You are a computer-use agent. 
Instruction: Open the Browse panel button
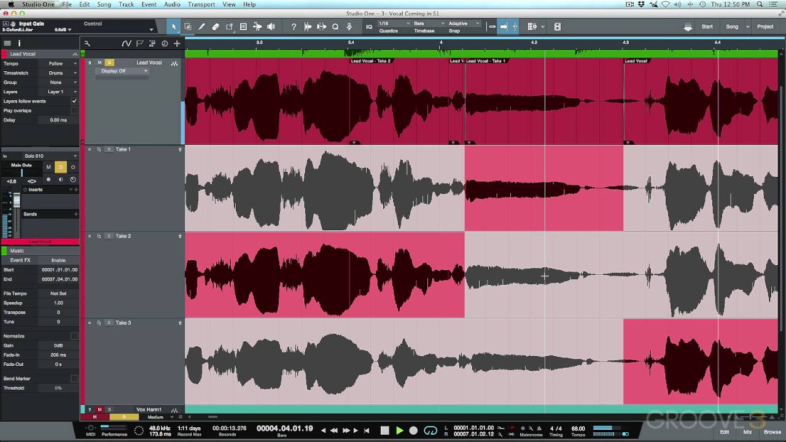click(772, 432)
